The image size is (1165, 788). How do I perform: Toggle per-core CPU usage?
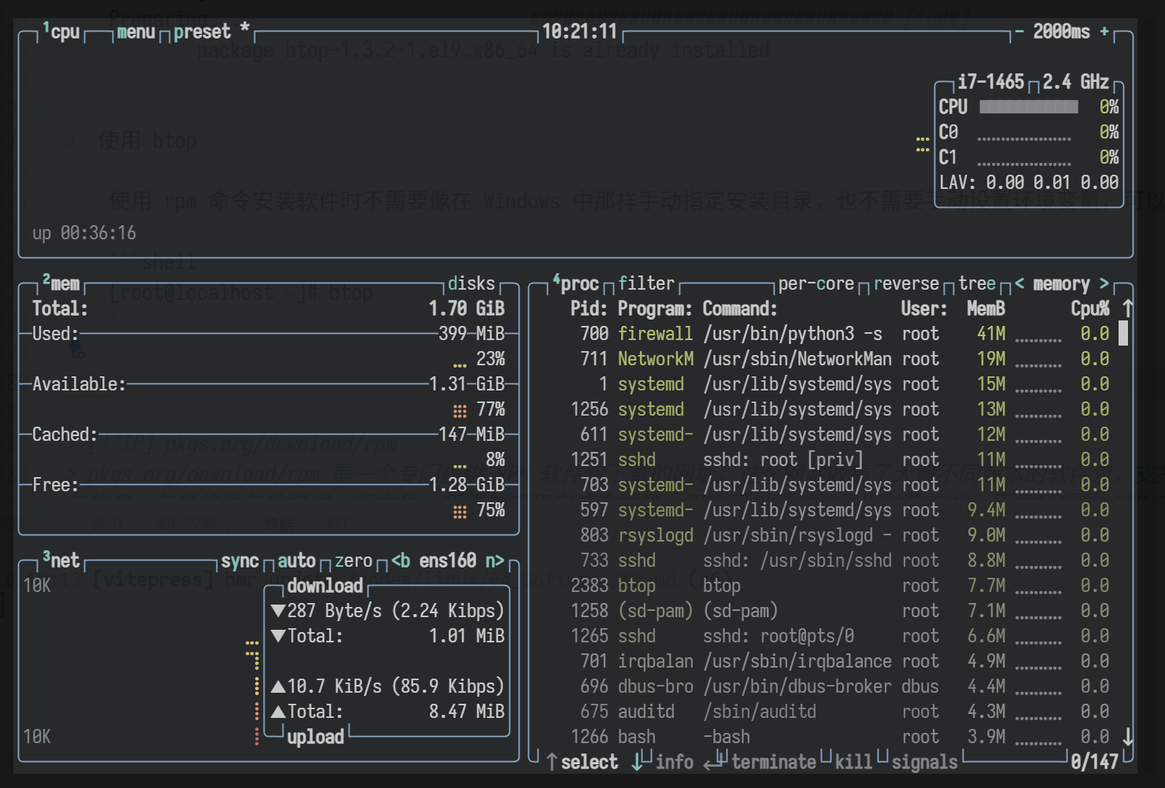[x=816, y=283]
